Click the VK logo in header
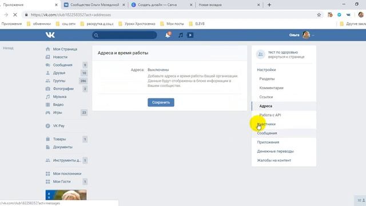 [x=50, y=35]
